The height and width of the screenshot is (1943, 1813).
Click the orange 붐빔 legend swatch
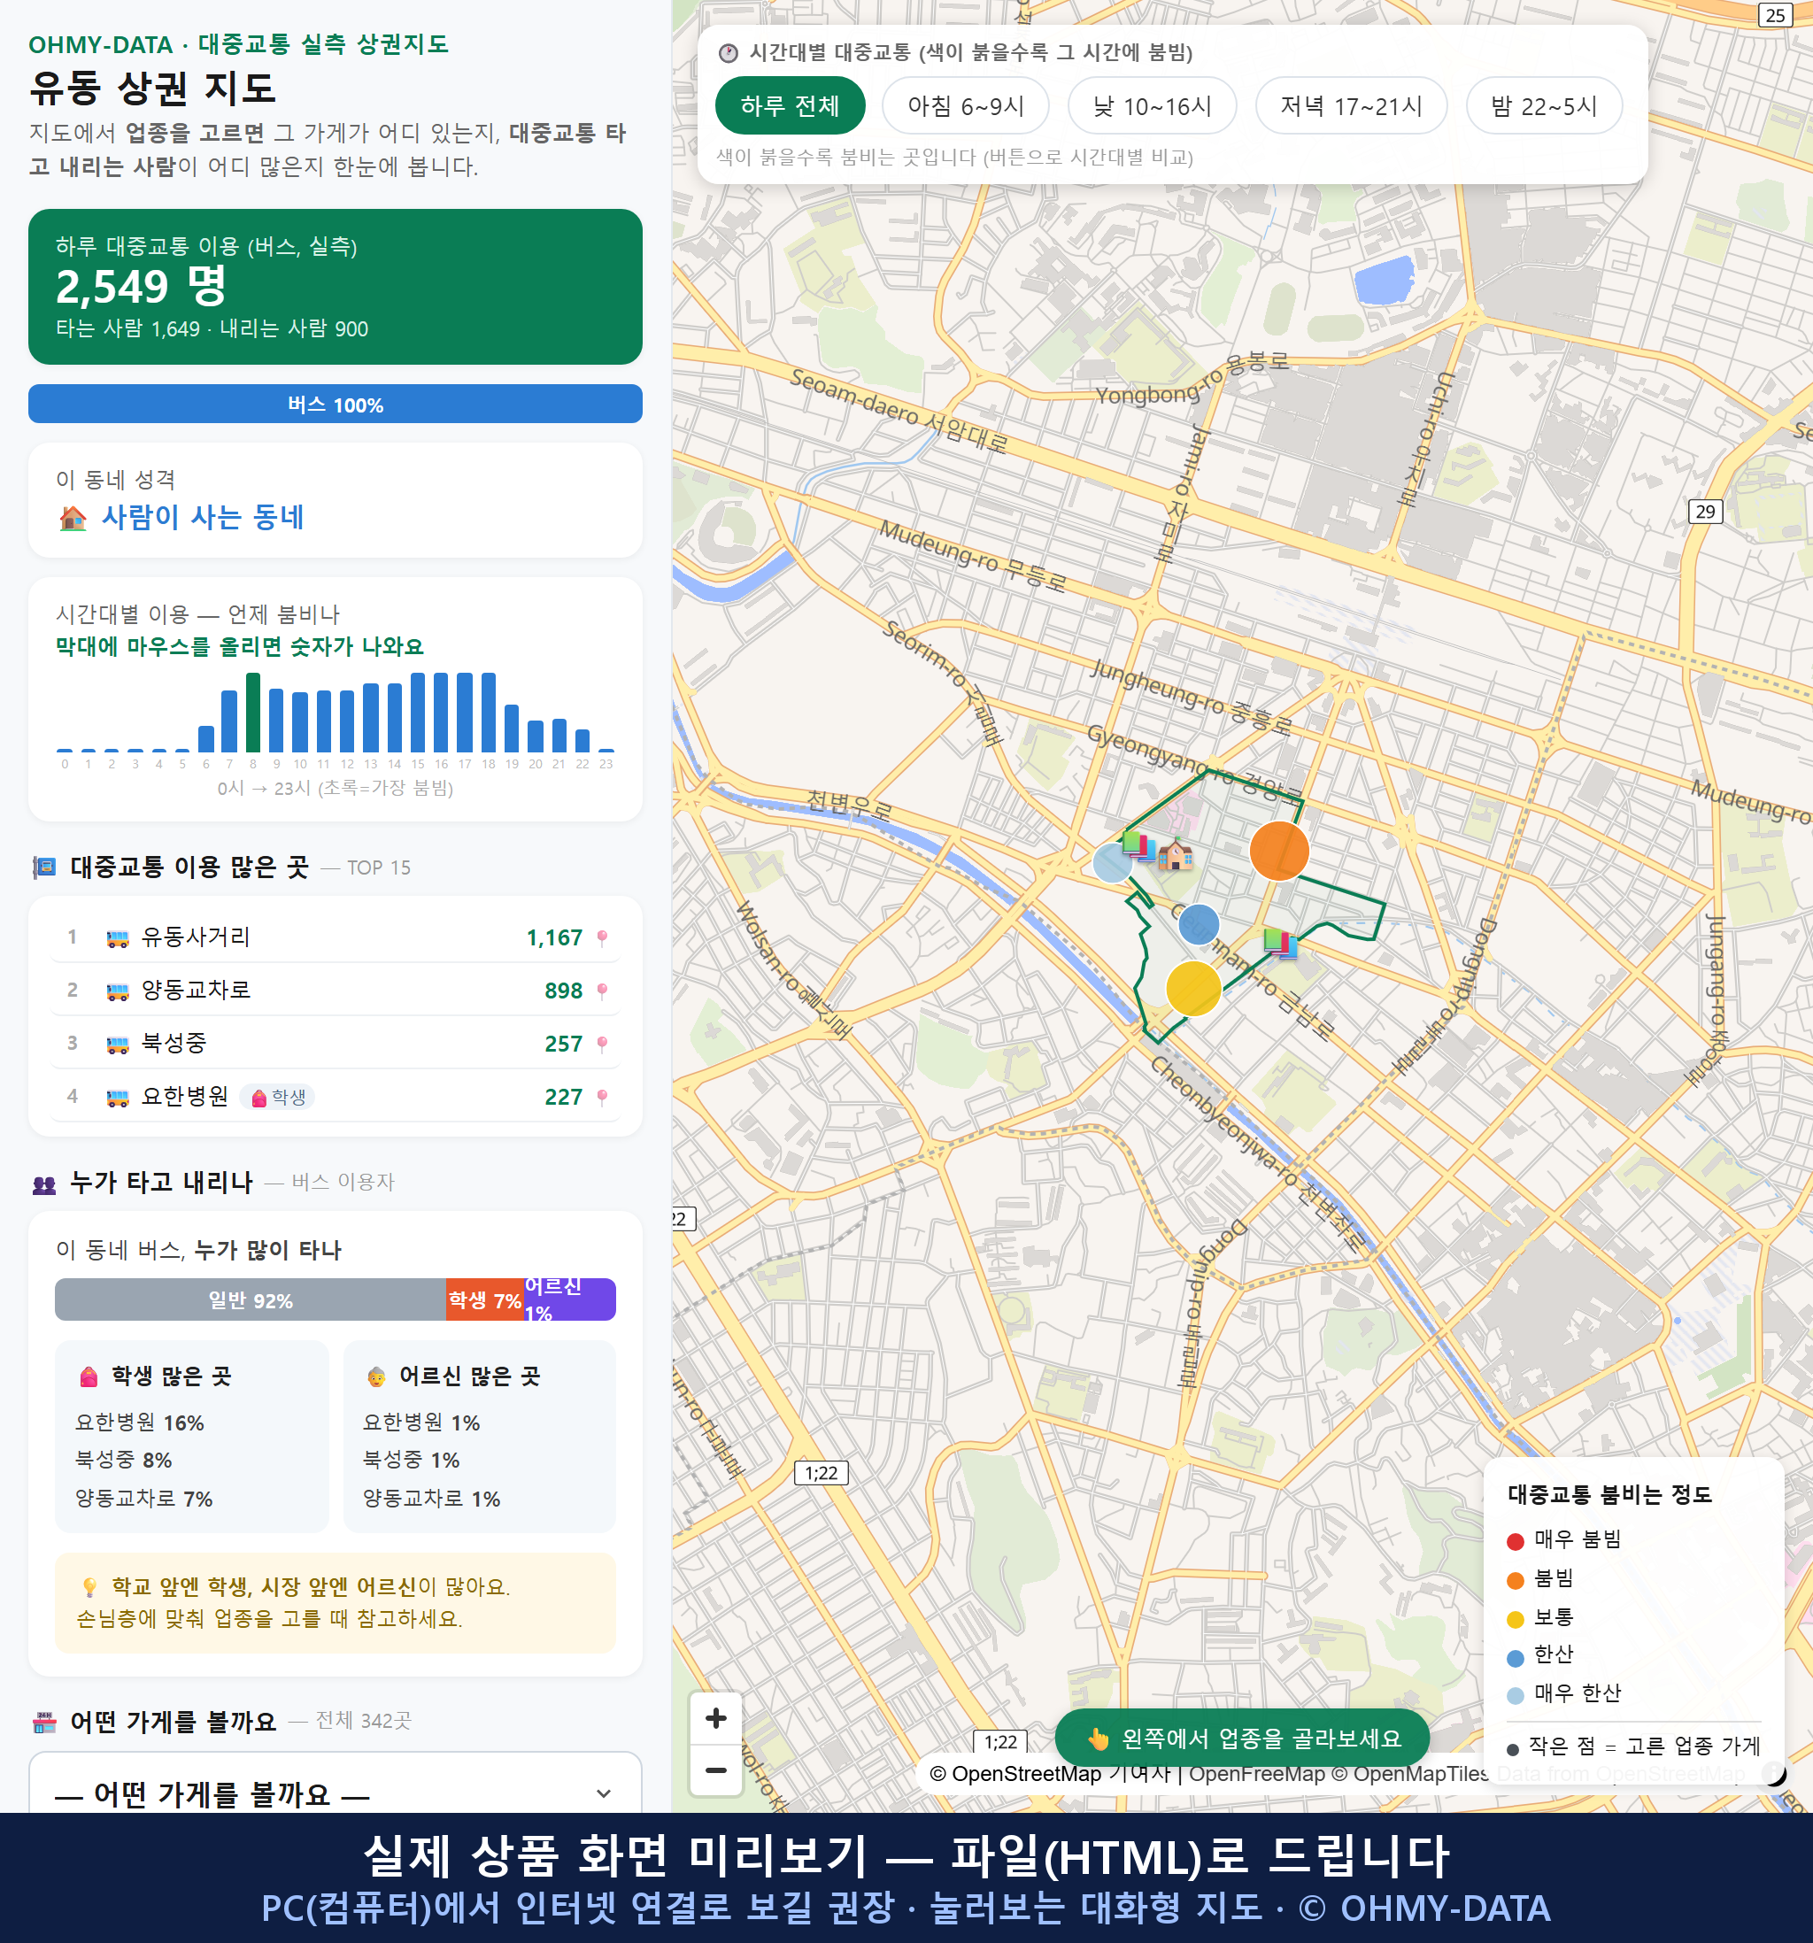1515,1580
